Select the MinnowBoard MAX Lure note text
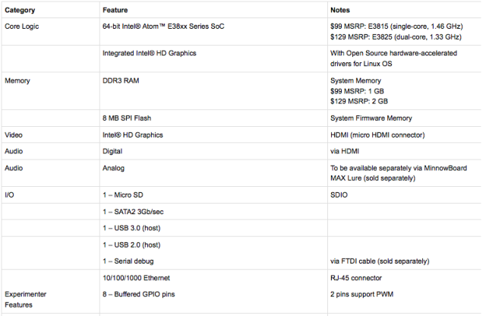This screenshot has height=316, width=486. (399, 173)
